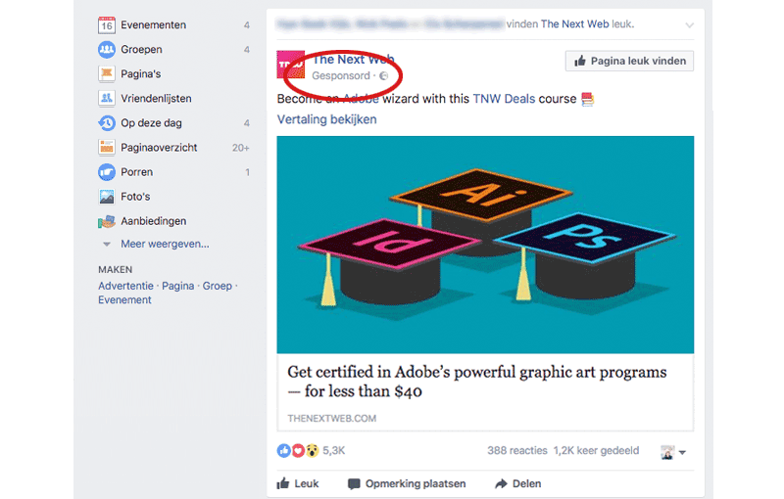Screen dimensions: 784x499
Task: Click Opmerking plaatsen button
Action: pos(407,483)
